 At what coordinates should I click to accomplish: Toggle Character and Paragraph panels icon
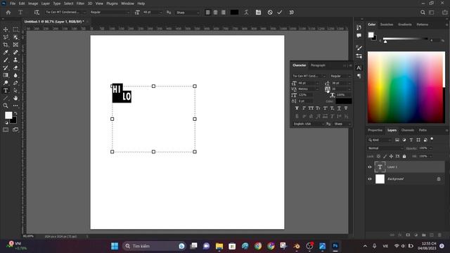pyautogui.click(x=258, y=13)
